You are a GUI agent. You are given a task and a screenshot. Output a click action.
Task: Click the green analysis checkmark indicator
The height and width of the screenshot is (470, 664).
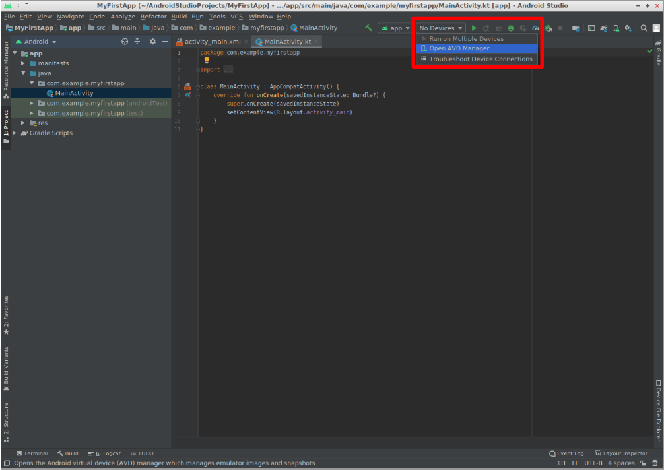click(649, 51)
